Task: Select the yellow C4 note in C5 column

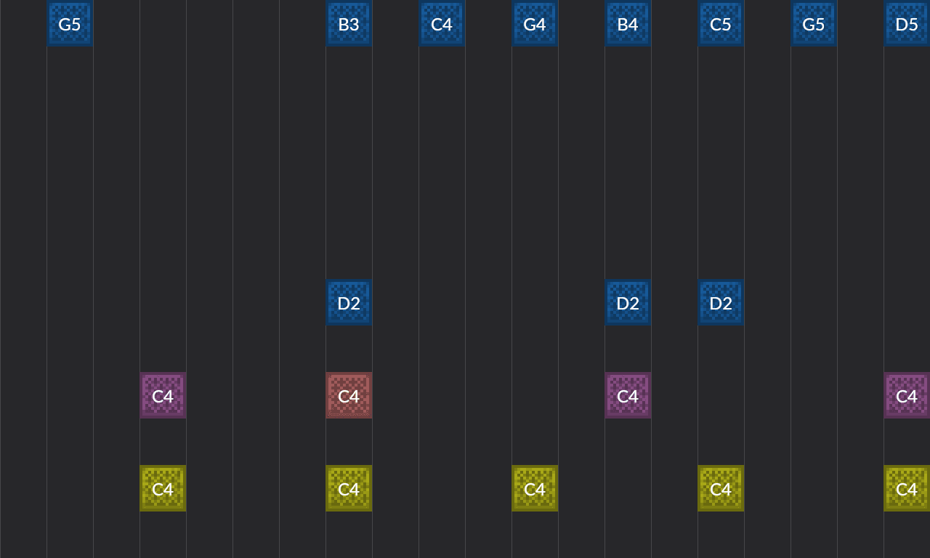Action: pos(721,488)
